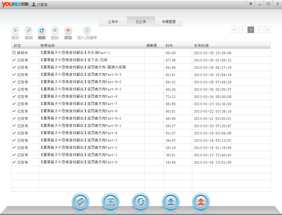Image resolution: width=282 pixels, height=215 pixels.
Task: Click the checkmark icon in the 惩罚者杰克-圆满大结局 row
Action: pos(14,67)
